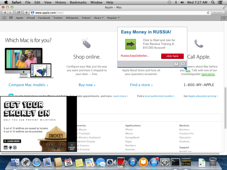
Task: Follow 'Compare Mac models' link
Action: click(28, 85)
